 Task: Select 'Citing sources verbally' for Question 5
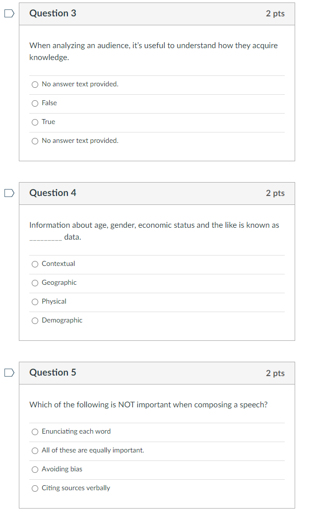[x=35, y=488]
